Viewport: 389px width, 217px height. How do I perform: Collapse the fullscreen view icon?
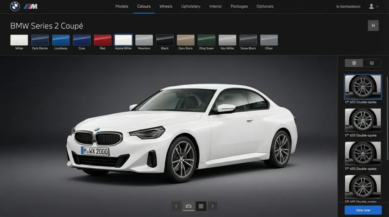click(373, 26)
